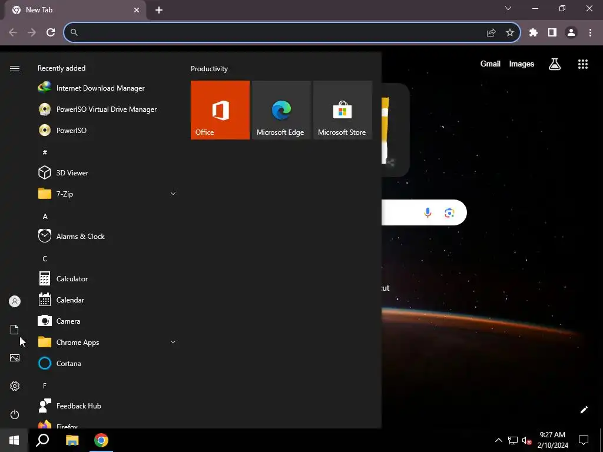Click the Office tile
603x452 pixels.
tap(220, 110)
